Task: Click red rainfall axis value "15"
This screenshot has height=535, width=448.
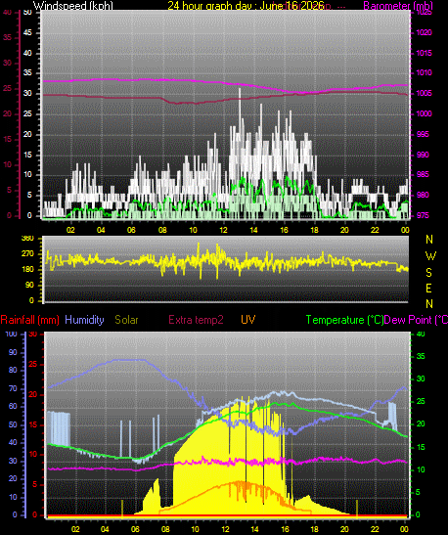Action: click(32, 425)
